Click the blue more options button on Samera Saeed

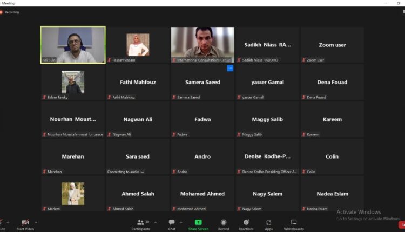coord(230,69)
